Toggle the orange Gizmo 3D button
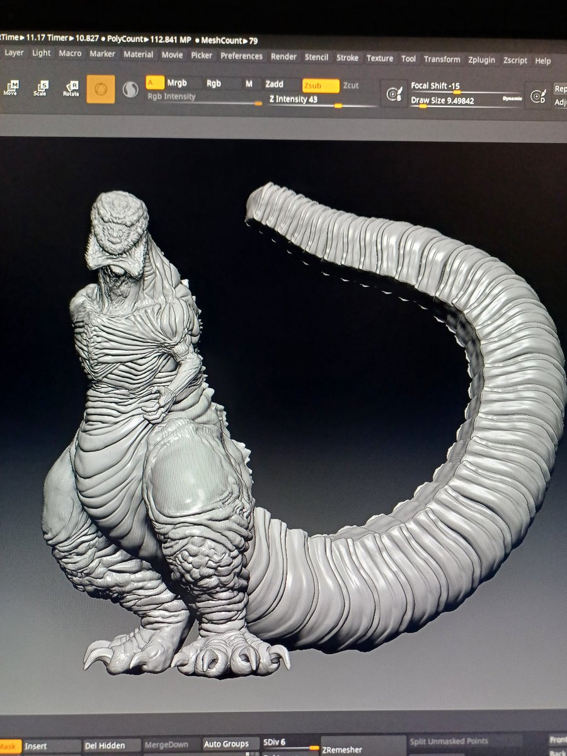 coord(101,89)
